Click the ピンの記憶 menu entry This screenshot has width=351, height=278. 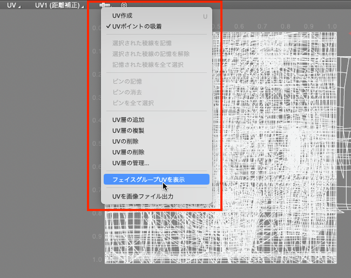(127, 82)
